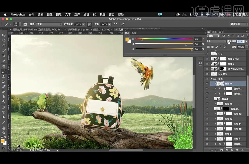The height and width of the screenshot is (164, 249).
Task: Switch to the 案例分析.psd document tab
Action: pyautogui.click(x=90, y=29)
